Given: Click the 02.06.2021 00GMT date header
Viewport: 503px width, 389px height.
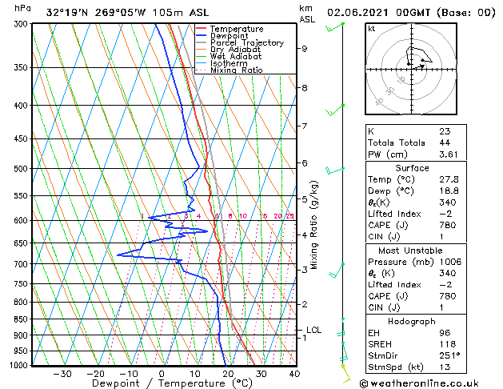Looking at the screenshot, I should coord(379,13).
